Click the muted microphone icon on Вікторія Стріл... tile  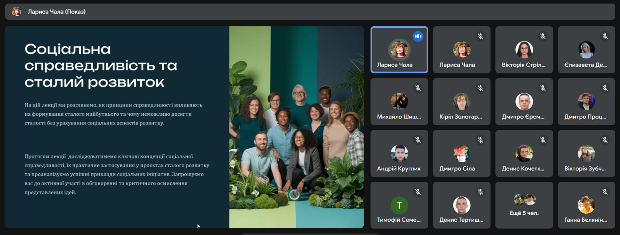click(543, 36)
